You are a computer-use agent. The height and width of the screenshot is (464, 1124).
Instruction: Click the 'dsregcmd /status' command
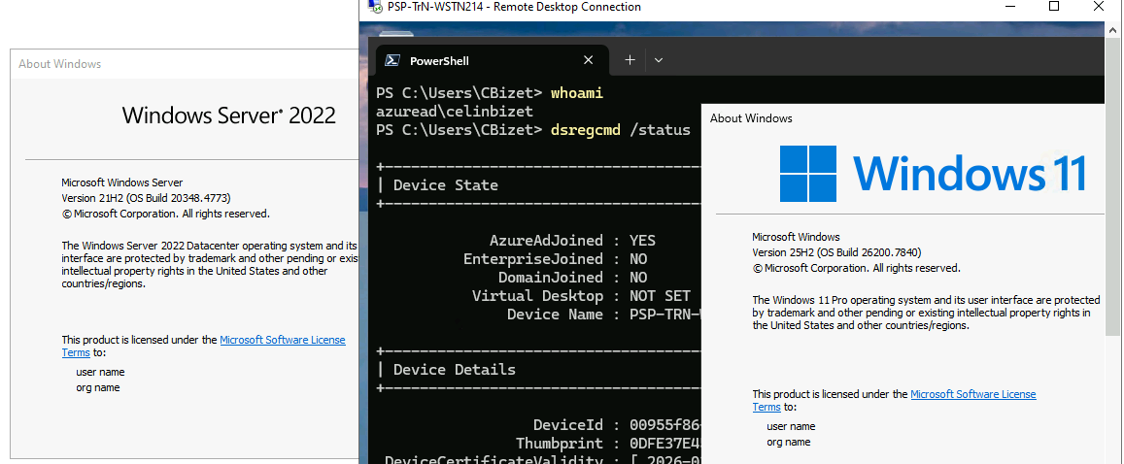coord(620,130)
